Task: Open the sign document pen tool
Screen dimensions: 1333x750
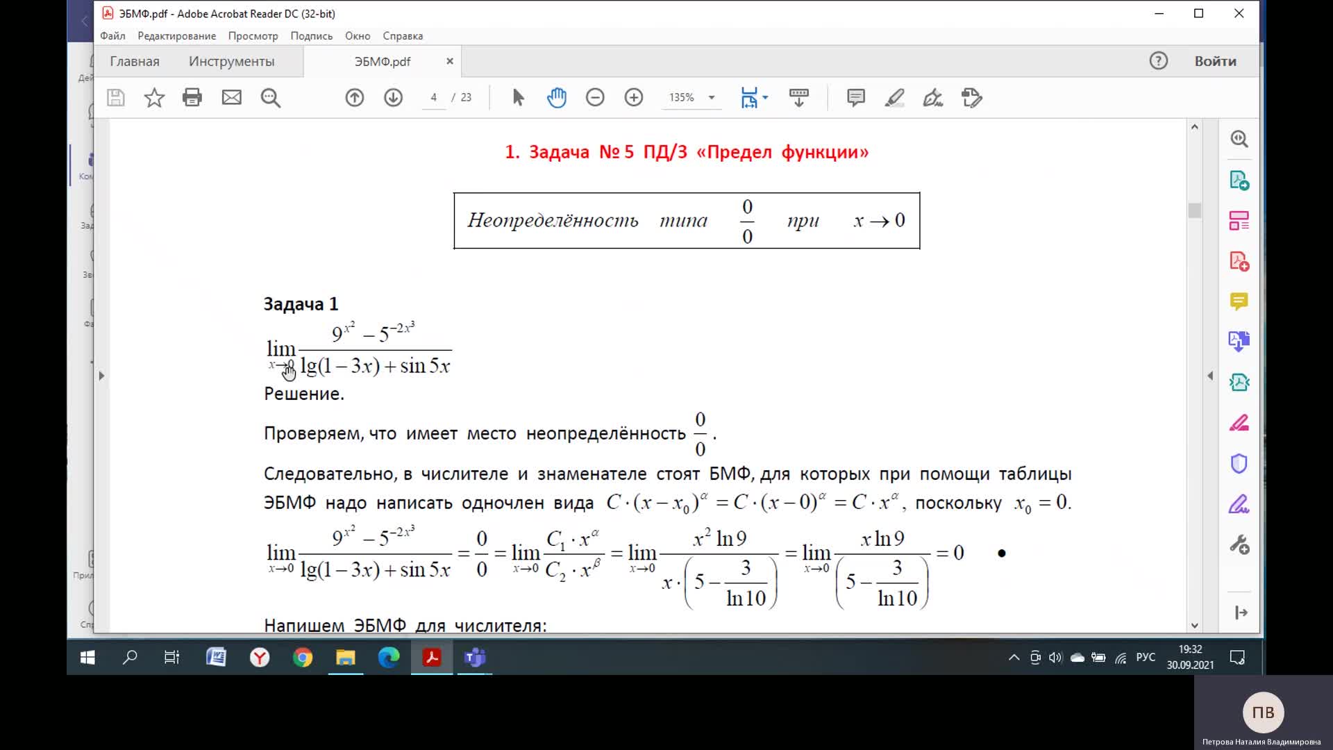Action: (x=933, y=98)
